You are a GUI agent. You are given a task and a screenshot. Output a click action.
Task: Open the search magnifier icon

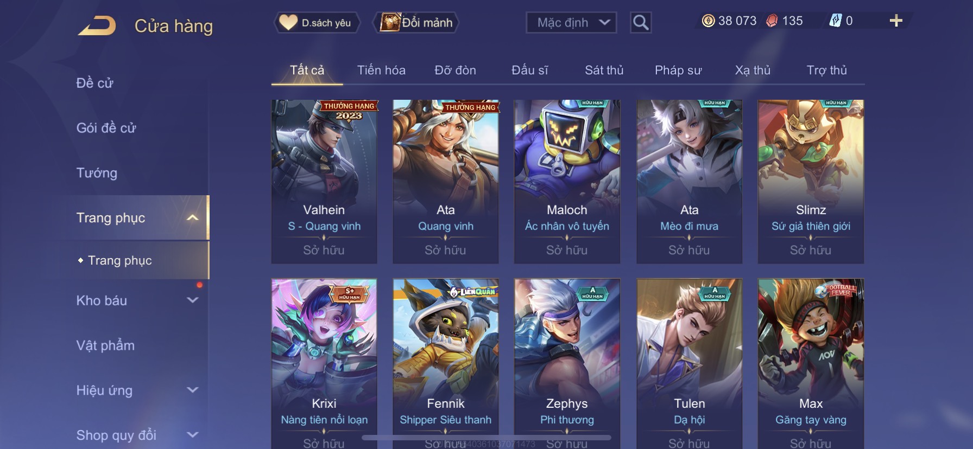[x=641, y=23]
